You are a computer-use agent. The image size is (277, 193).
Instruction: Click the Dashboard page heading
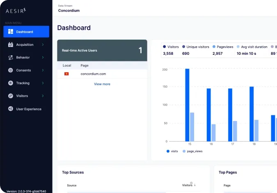tap(74, 28)
